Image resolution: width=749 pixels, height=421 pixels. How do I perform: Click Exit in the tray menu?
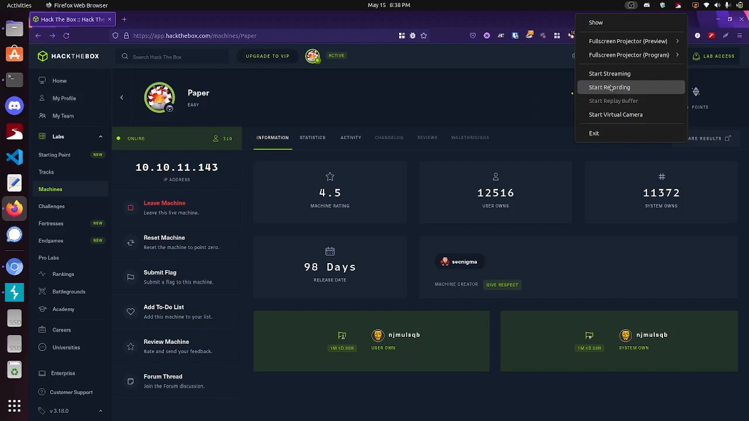pos(631,133)
